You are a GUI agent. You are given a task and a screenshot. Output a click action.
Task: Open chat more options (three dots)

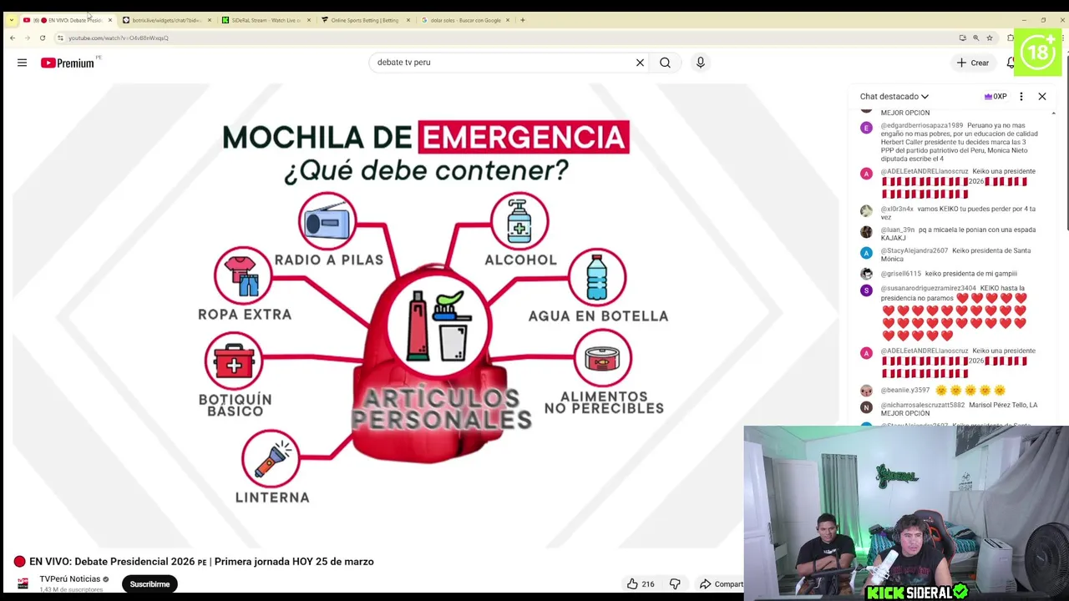[1021, 97]
